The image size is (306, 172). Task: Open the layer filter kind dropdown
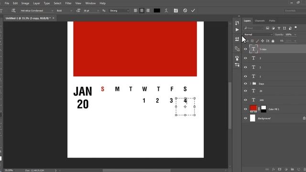pyautogui.click(x=253, y=28)
